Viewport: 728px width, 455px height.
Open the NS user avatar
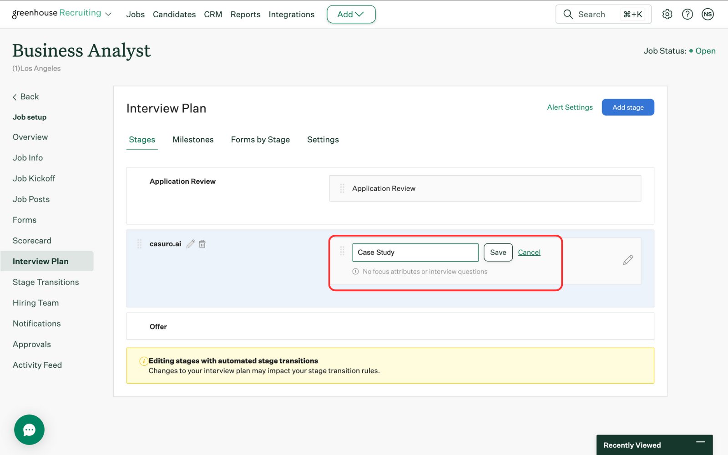pos(708,14)
